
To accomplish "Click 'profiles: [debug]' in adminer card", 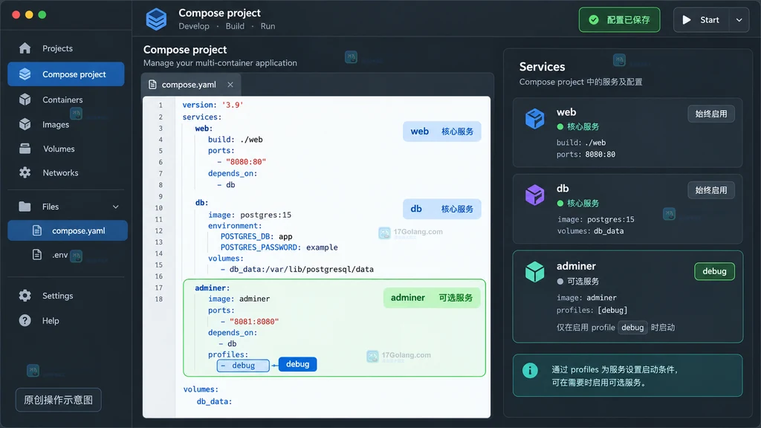I will tap(592, 310).
